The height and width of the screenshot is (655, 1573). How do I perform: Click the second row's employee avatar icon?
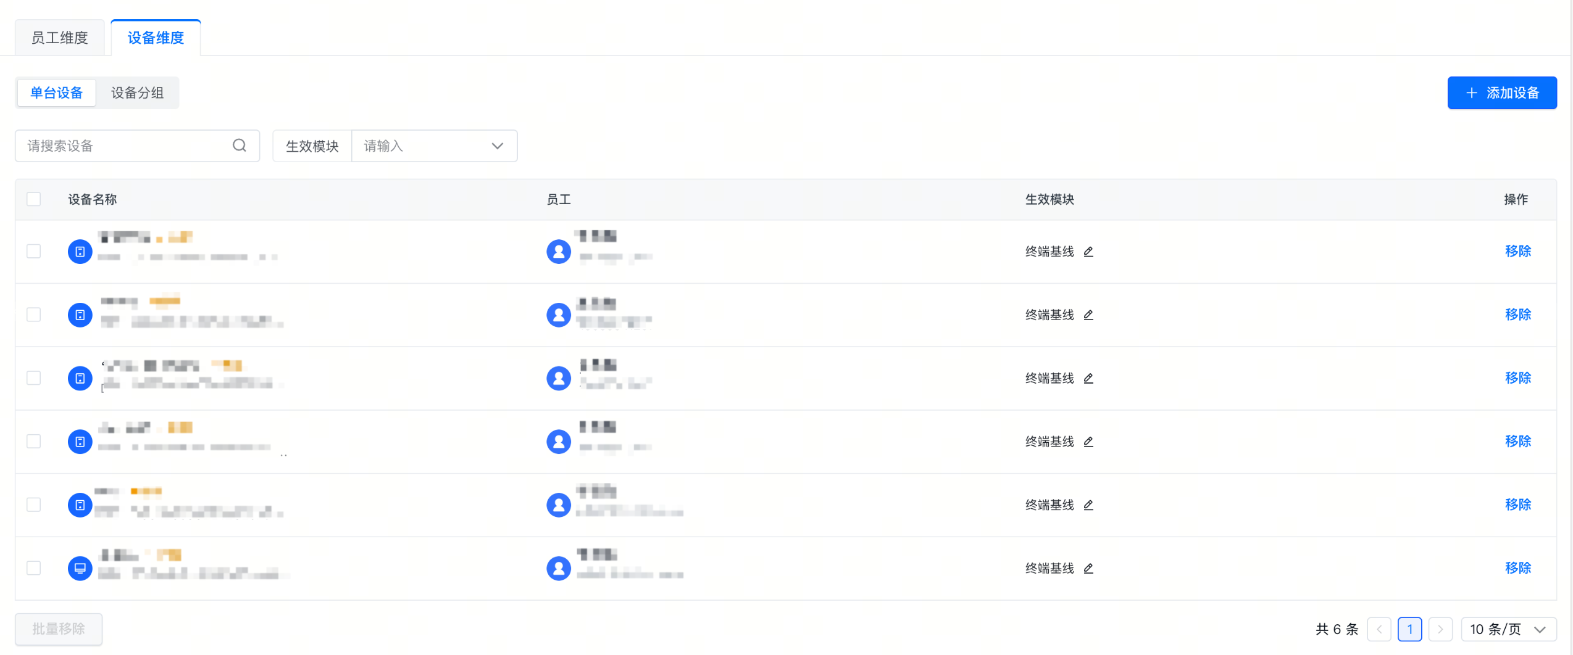tap(558, 315)
